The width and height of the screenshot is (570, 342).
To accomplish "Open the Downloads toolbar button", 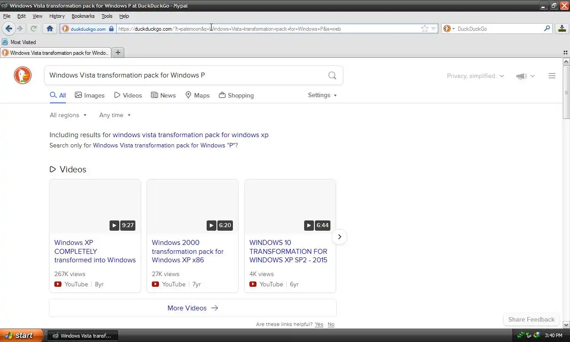I will tap(562, 28).
